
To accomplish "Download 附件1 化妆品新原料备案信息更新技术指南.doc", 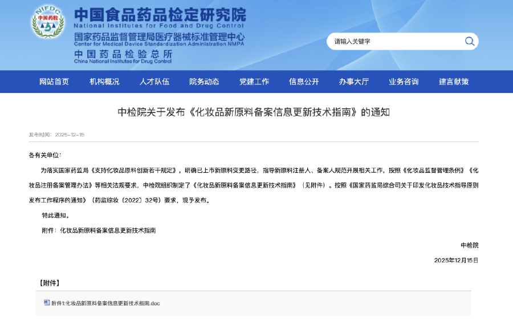I will [105, 303].
